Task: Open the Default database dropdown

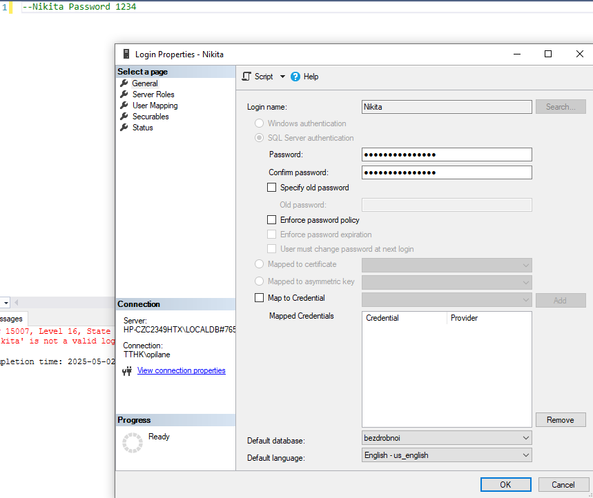Action: click(526, 438)
